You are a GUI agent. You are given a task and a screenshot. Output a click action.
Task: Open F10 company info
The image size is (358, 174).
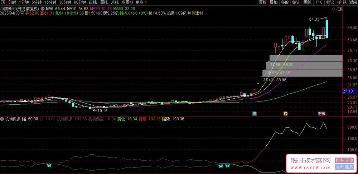(319, 3)
